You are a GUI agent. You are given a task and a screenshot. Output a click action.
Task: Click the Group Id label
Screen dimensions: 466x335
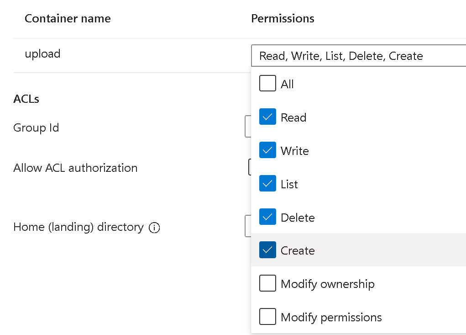(36, 128)
